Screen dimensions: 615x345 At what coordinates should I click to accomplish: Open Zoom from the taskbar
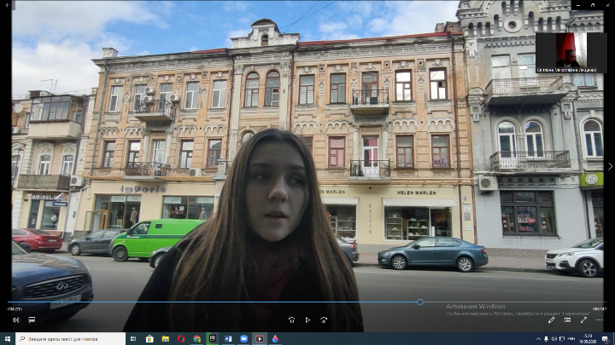click(x=243, y=338)
